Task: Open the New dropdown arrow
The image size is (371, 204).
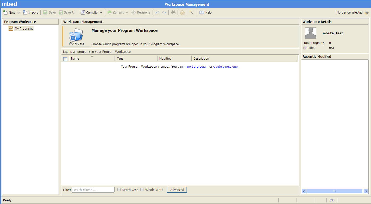Action: tap(18, 12)
